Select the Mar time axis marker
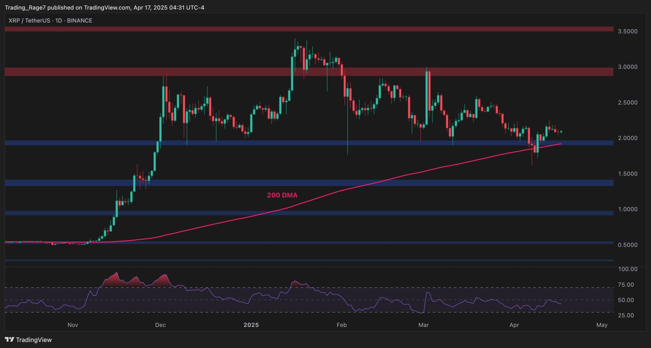This screenshot has height=348, width=651. coord(423,325)
